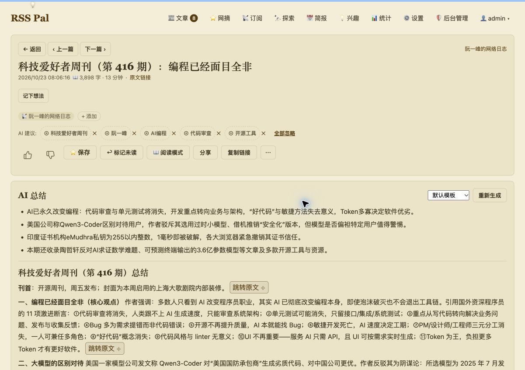Image resolution: width=525 pixels, height=370 pixels.
Task: Click 全部忽略 to ignore all suggestions
Action: (x=285, y=133)
